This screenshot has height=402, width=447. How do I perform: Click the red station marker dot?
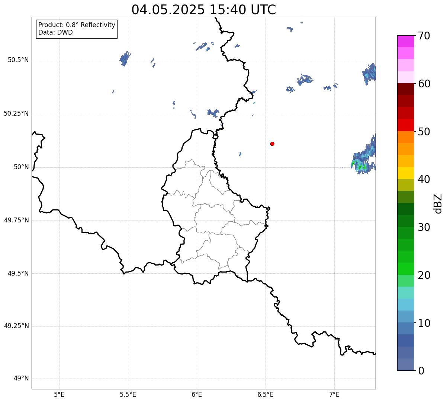pyautogui.click(x=272, y=144)
